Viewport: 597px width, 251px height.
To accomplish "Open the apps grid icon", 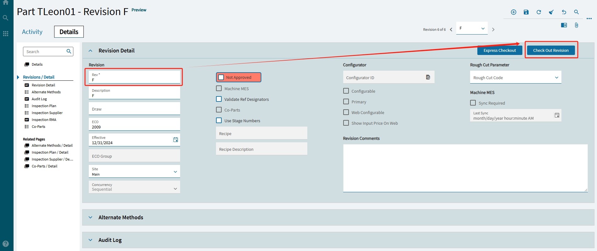I will (6, 34).
